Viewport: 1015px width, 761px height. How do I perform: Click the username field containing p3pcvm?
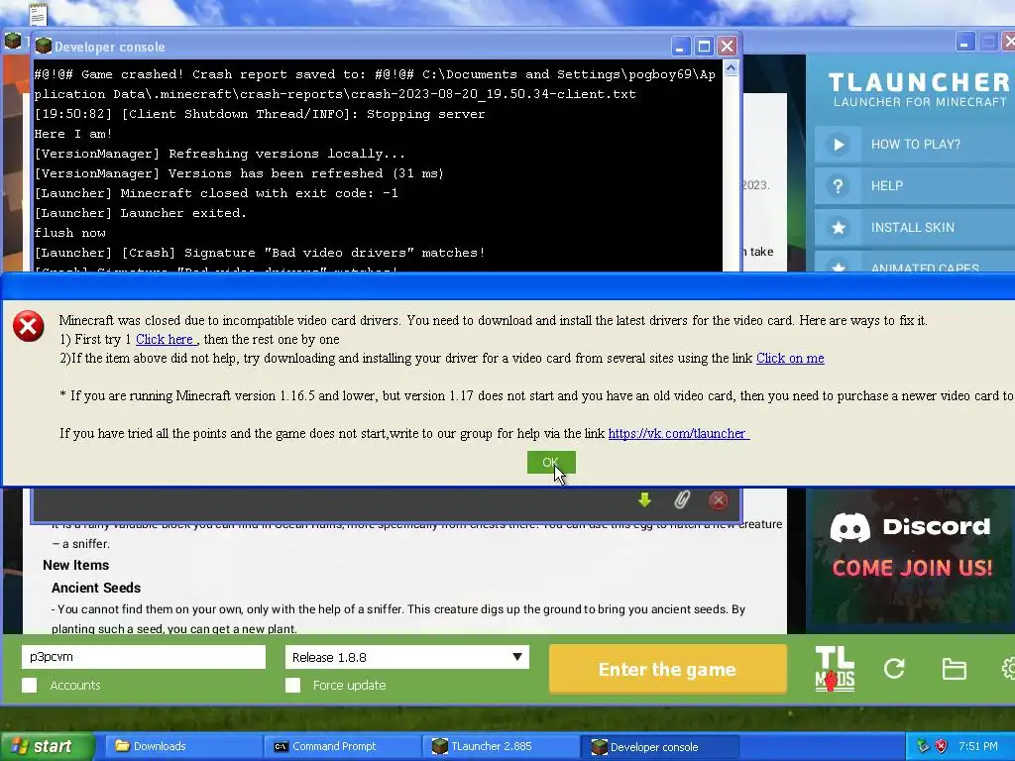tap(143, 657)
